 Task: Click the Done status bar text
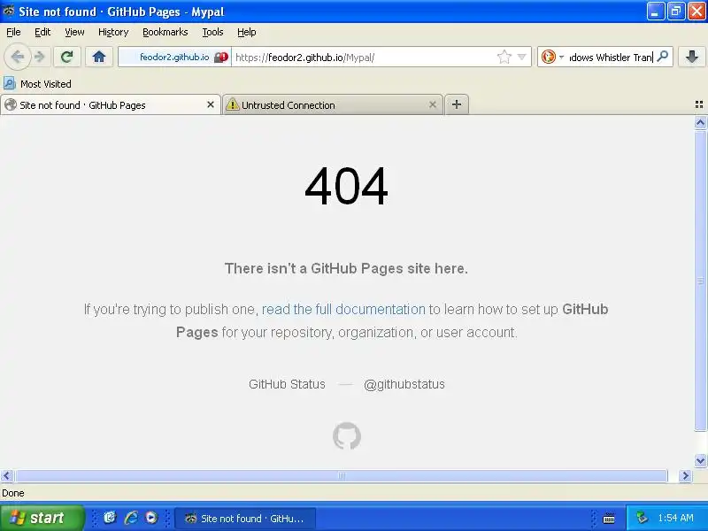pos(13,493)
